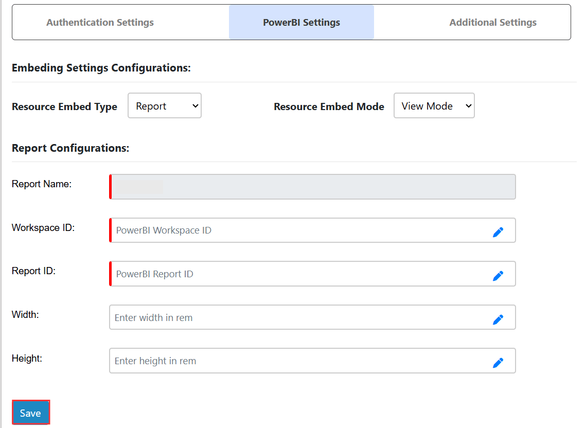Screen dimensions: 585x428
Task: Go to the Additional Settings tab
Action: (493, 23)
